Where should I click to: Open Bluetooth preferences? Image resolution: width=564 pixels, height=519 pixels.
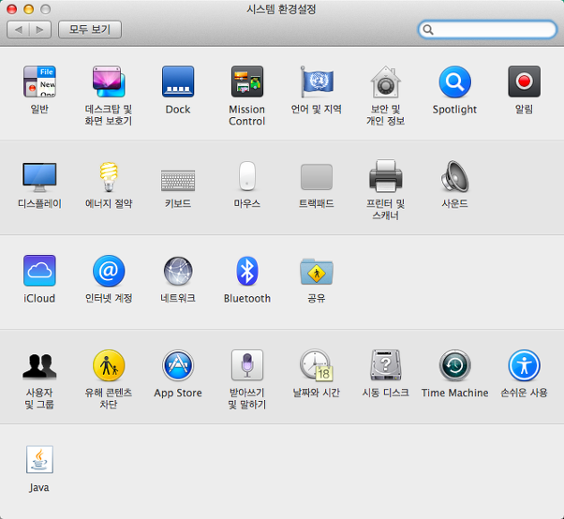pyautogui.click(x=247, y=270)
